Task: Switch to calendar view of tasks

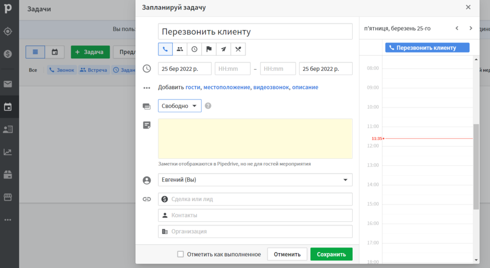Action: [x=55, y=52]
